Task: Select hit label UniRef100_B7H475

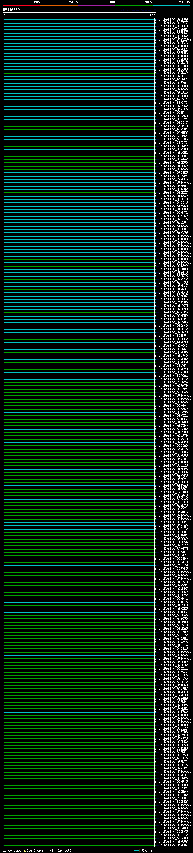Action: click(173, 549)
